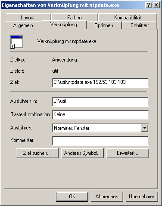Open the Kompatibilität tab
The image size is (162, 206).
tap(128, 18)
